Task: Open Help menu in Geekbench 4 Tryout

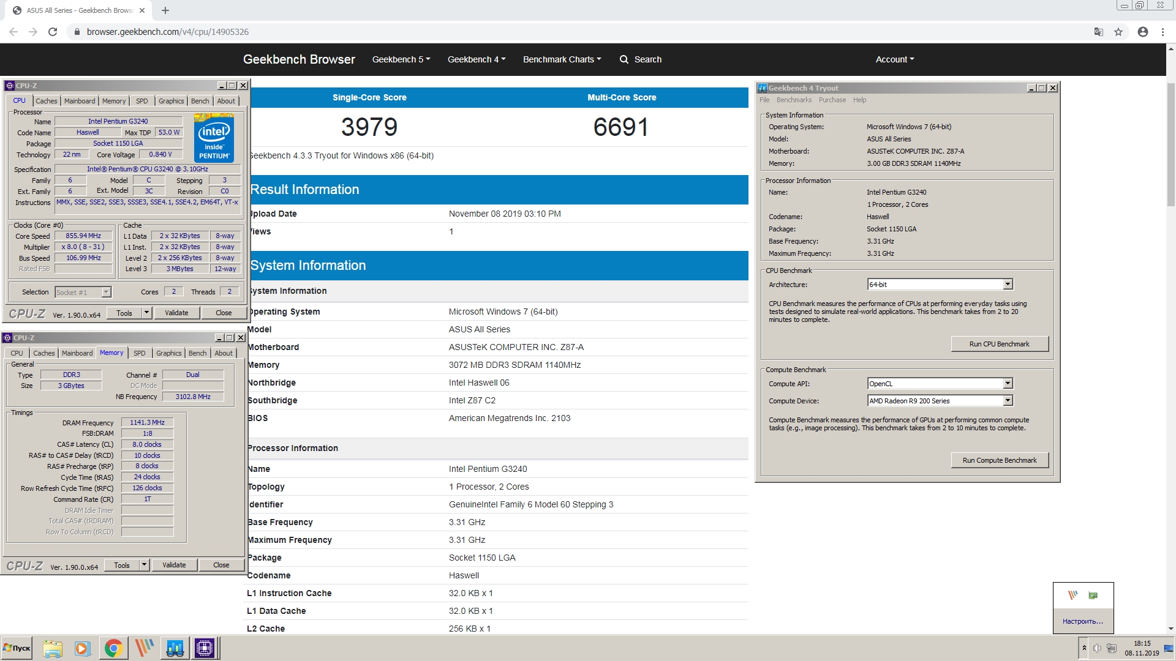Action: point(860,100)
